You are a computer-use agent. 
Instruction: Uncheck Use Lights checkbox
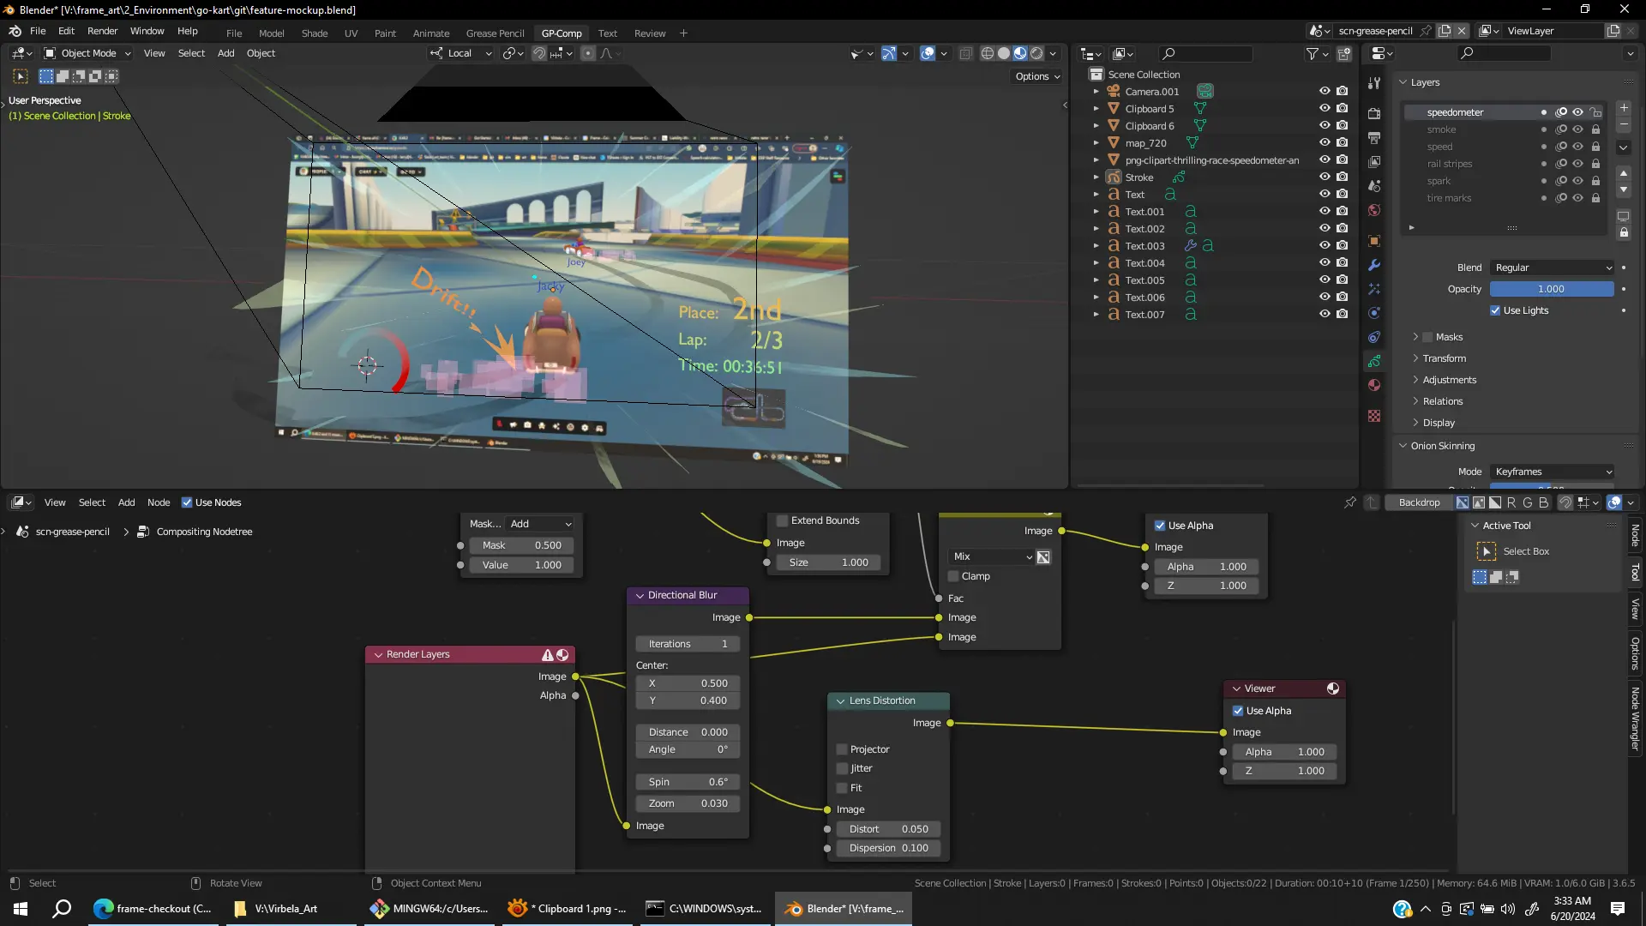point(1495,310)
